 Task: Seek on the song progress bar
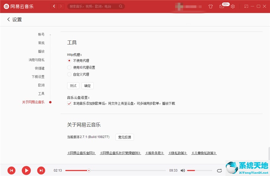coord(115,170)
